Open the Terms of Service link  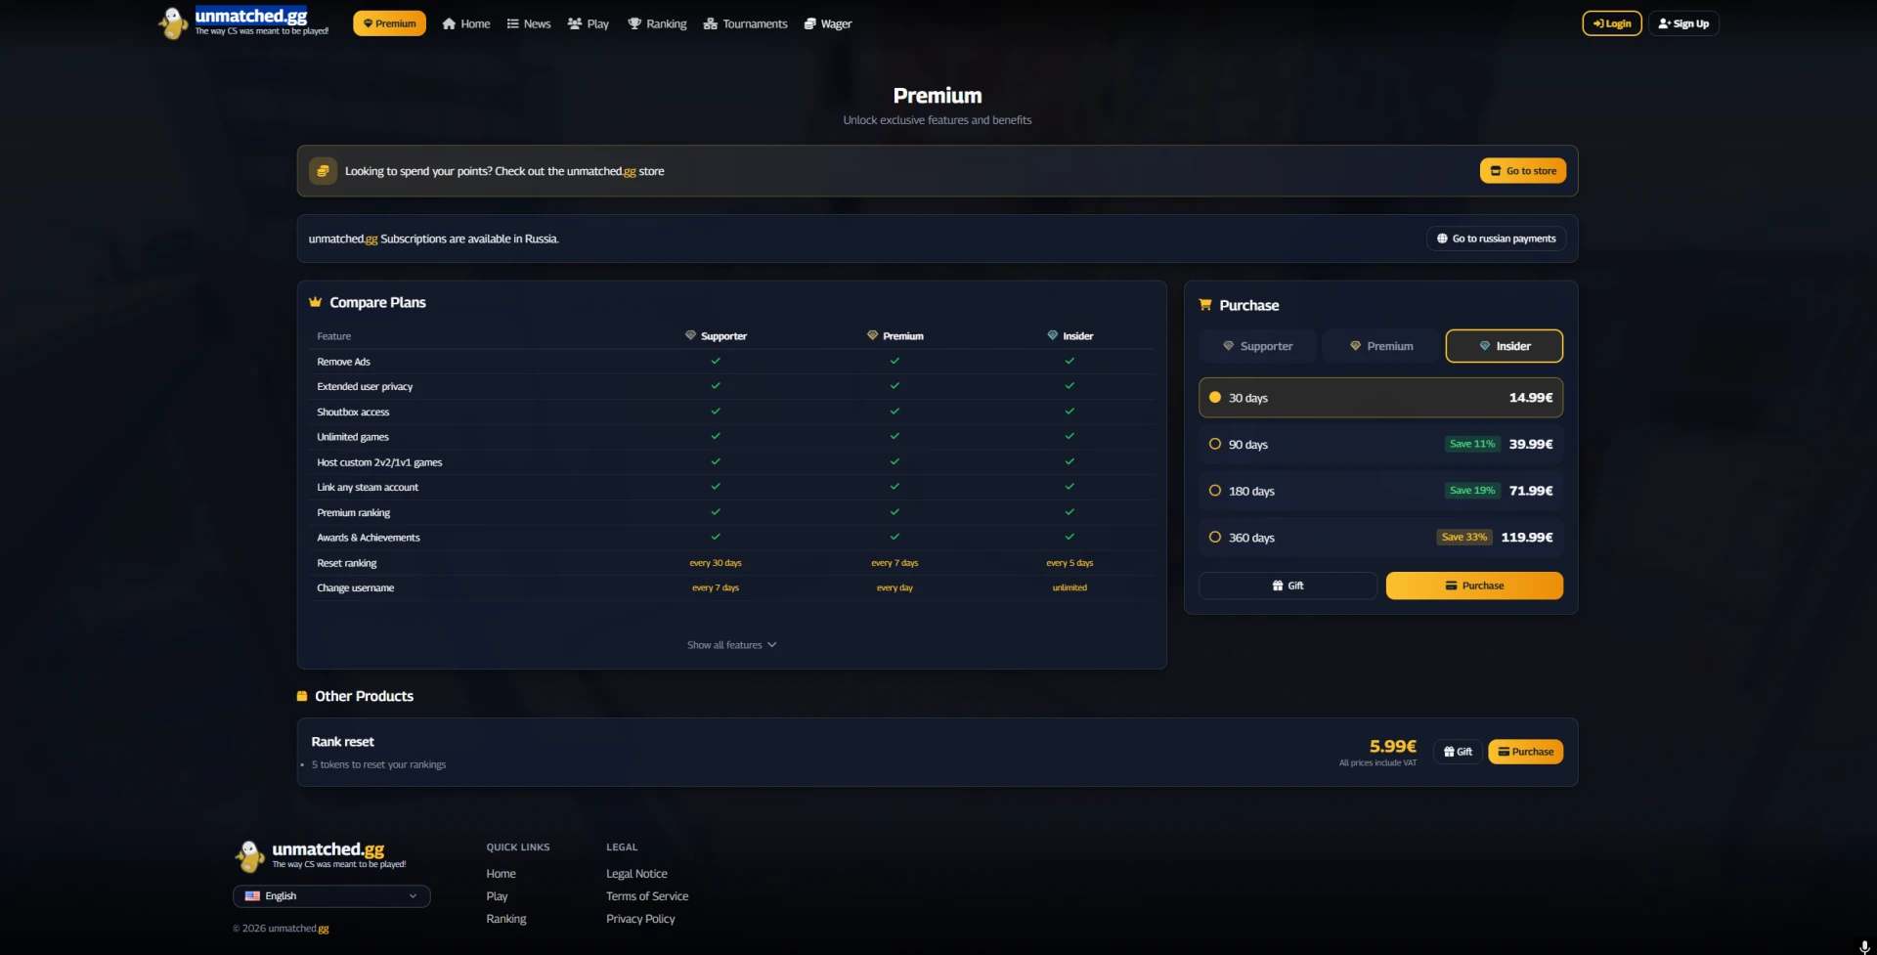647,896
